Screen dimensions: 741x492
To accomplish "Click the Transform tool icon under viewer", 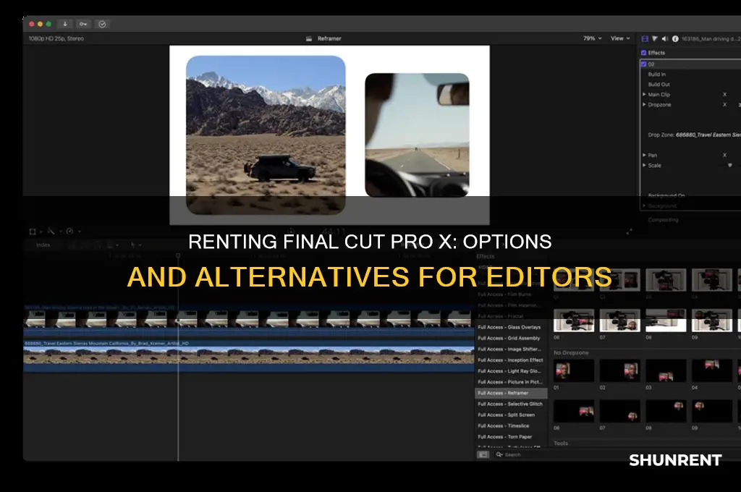I will pyautogui.click(x=33, y=232).
